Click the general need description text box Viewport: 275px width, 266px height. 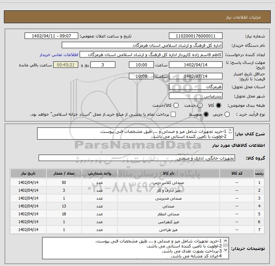tap(135, 134)
